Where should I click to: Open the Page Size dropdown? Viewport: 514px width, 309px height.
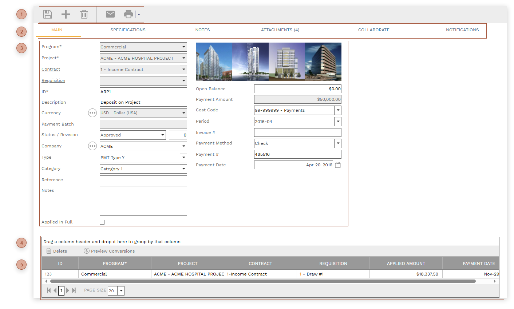click(x=121, y=290)
